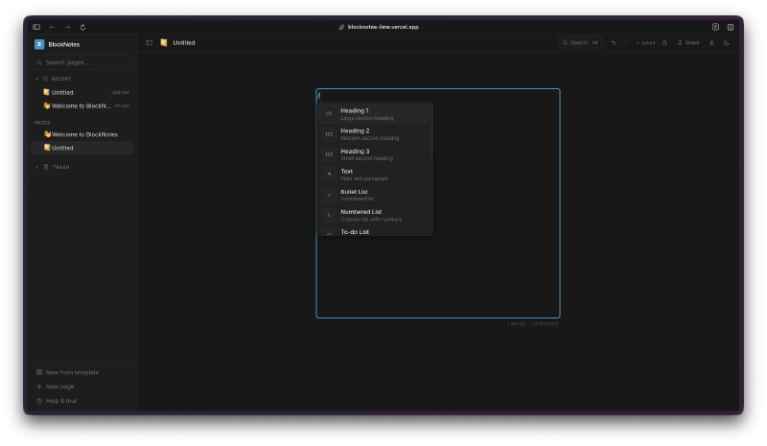This screenshot has width=767, height=446.
Task: Open Welcome to BlockNotes under Pages
Action: (81, 134)
